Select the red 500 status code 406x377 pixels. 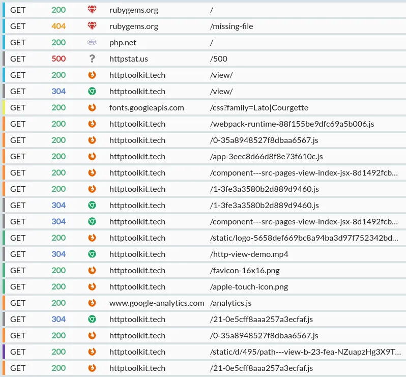click(x=59, y=59)
